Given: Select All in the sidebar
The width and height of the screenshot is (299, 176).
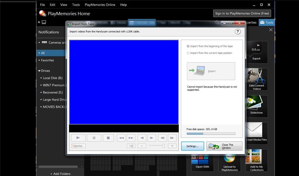Looking at the screenshot, I should (x=51, y=53).
